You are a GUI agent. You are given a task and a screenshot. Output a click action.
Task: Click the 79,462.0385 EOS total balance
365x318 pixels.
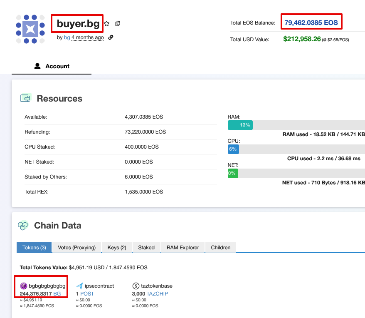tap(311, 22)
